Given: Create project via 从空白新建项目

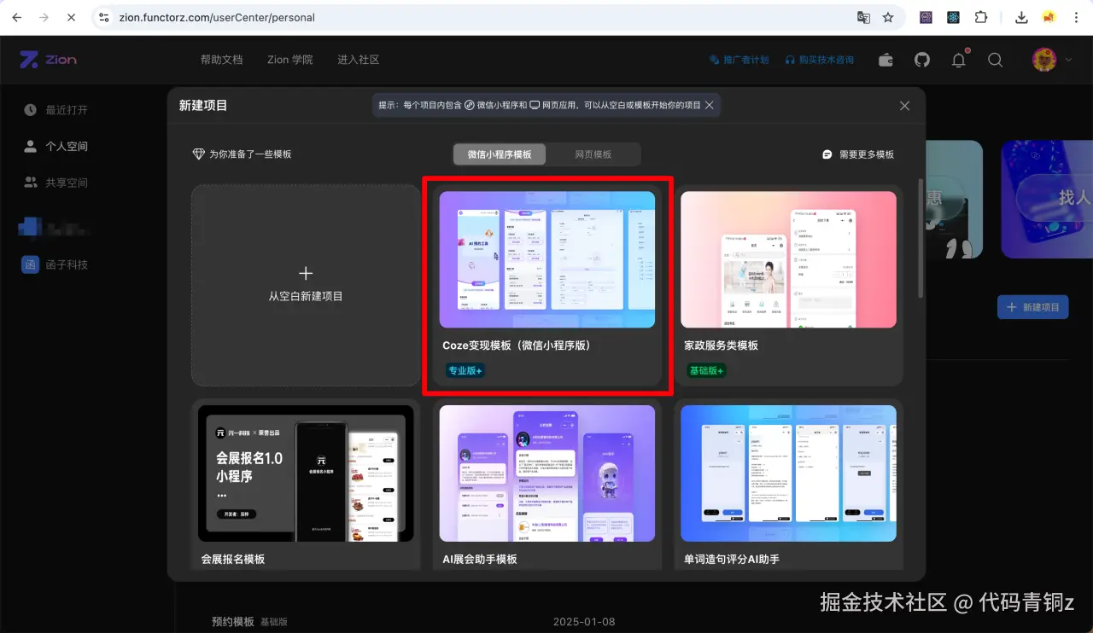Looking at the screenshot, I should point(306,285).
